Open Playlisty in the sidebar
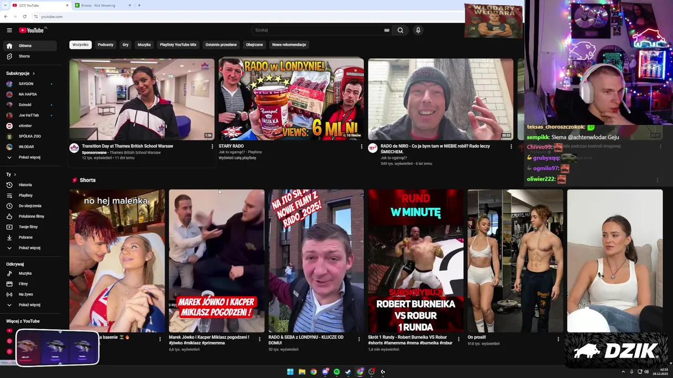 tap(29, 195)
